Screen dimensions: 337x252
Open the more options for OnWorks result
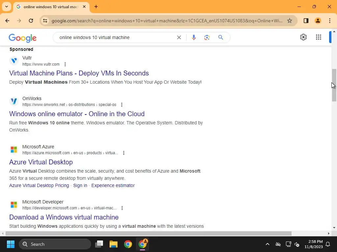click(x=122, y=105)
